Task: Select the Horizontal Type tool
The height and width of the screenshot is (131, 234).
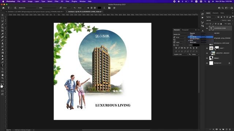Action: 3,65
